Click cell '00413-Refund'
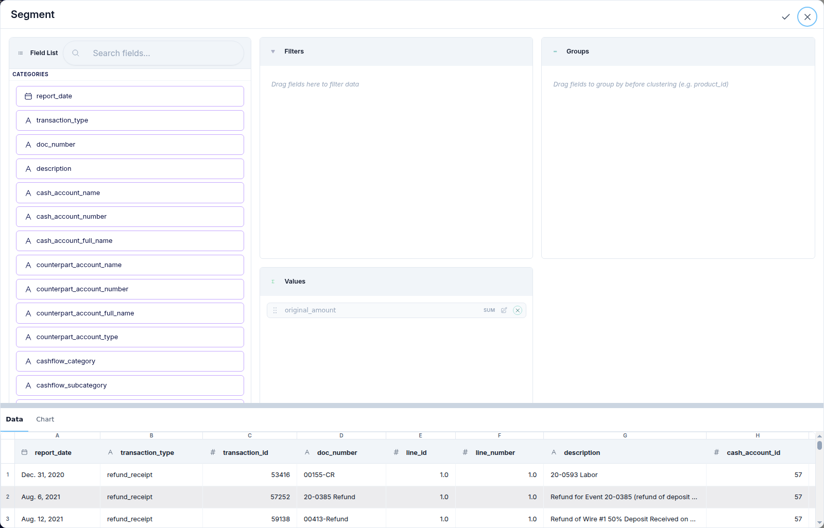824x528 pixels. tap(341, 518)
